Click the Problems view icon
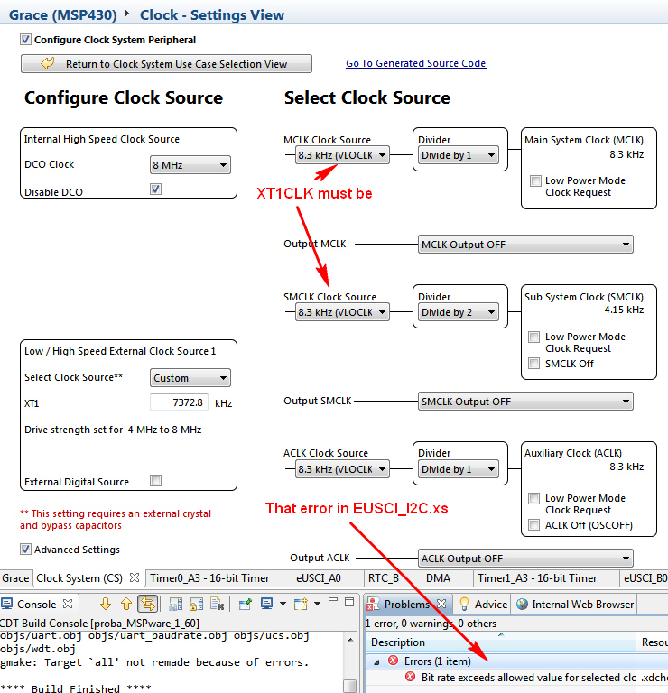Image resolution: width=668 pixels, height=693 pixels. (373, 604)
